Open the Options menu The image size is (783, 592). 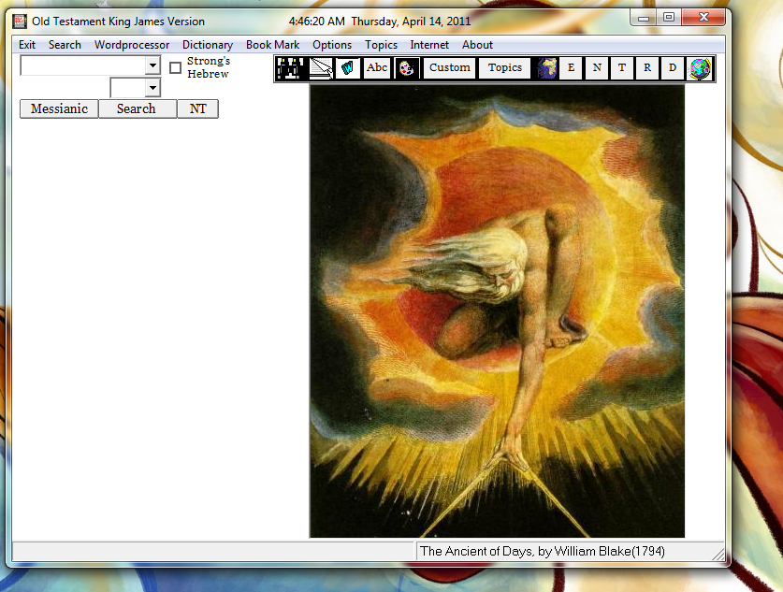point(332,45)
